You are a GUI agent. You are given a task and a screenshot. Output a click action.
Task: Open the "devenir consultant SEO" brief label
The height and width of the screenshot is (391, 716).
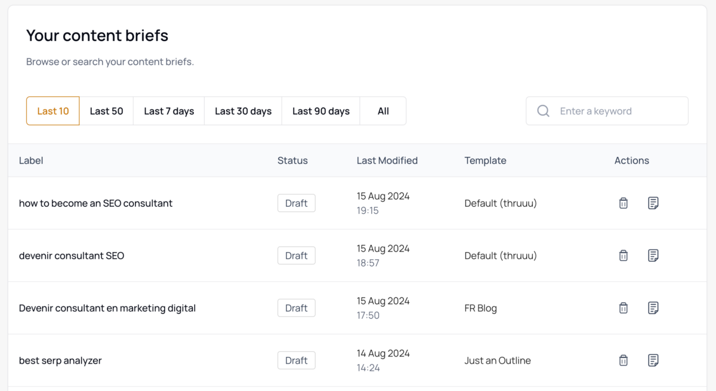click(x=72, y=255)
